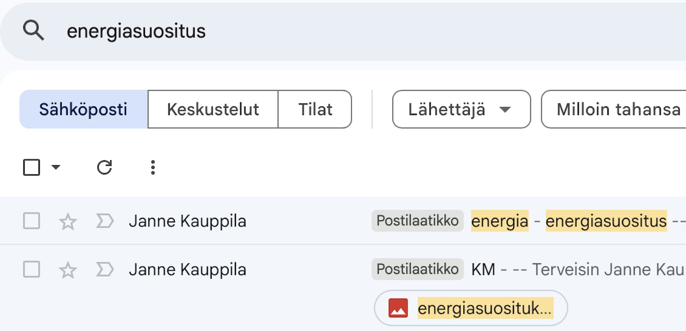
Task: Expand the select-all dropdown arrow
Action: coord(56,168)
